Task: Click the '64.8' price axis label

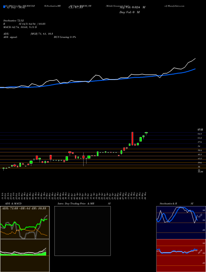Action: click(199, 134)
